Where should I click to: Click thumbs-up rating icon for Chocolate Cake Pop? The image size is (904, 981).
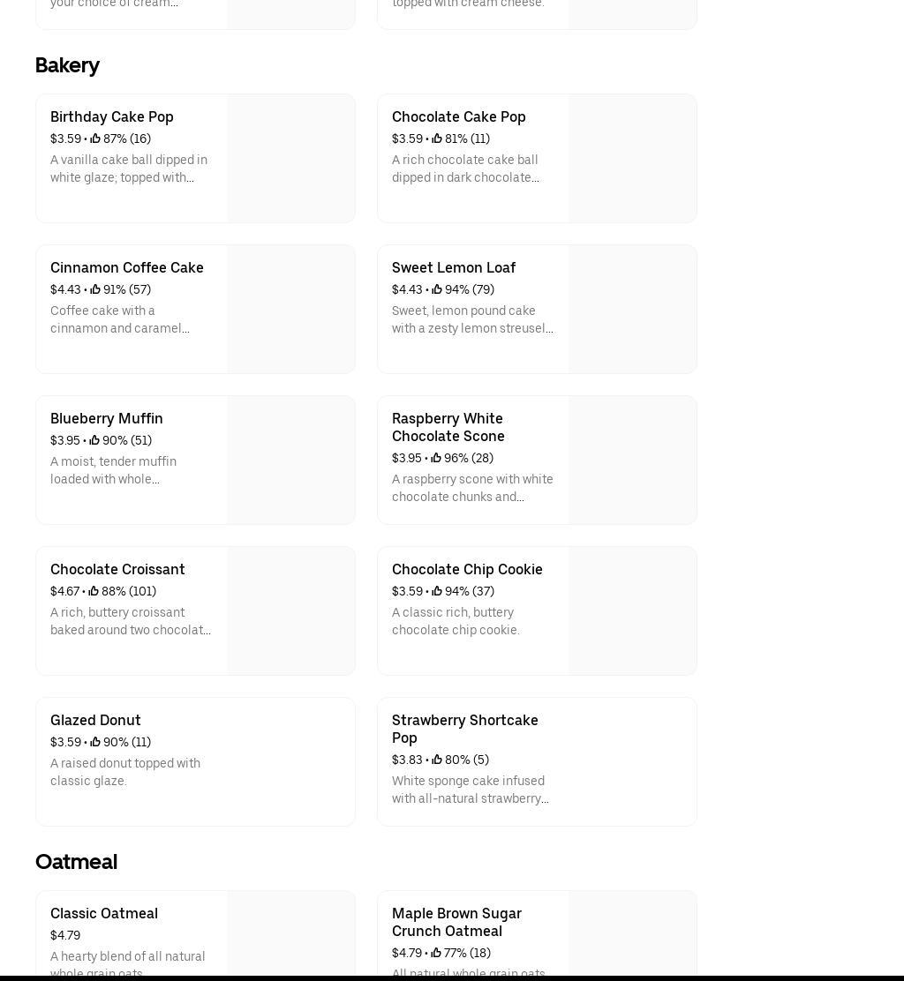coord(437,139)
